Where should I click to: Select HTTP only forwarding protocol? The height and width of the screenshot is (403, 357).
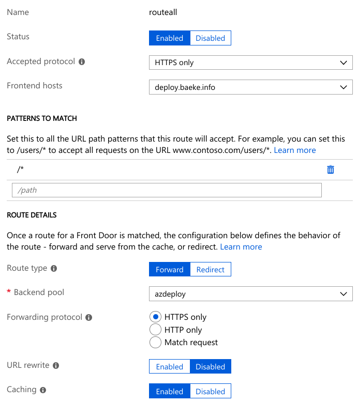click(x=155, y=330)
